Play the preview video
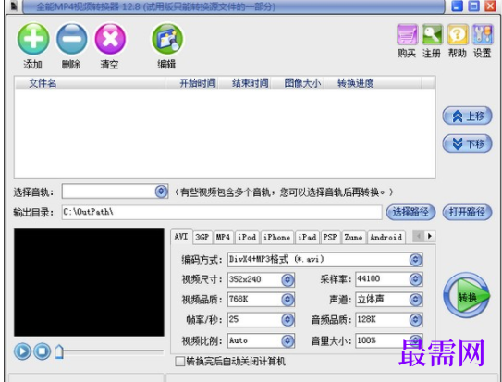 [22, 351]
